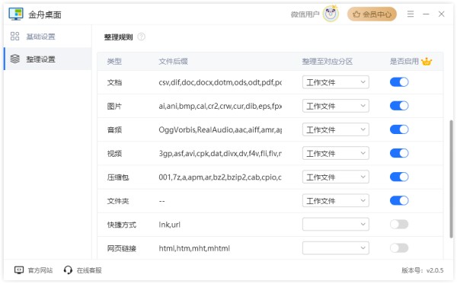Open the 文档 partition dropdown

pyautogui.click(x=335, y=82)
